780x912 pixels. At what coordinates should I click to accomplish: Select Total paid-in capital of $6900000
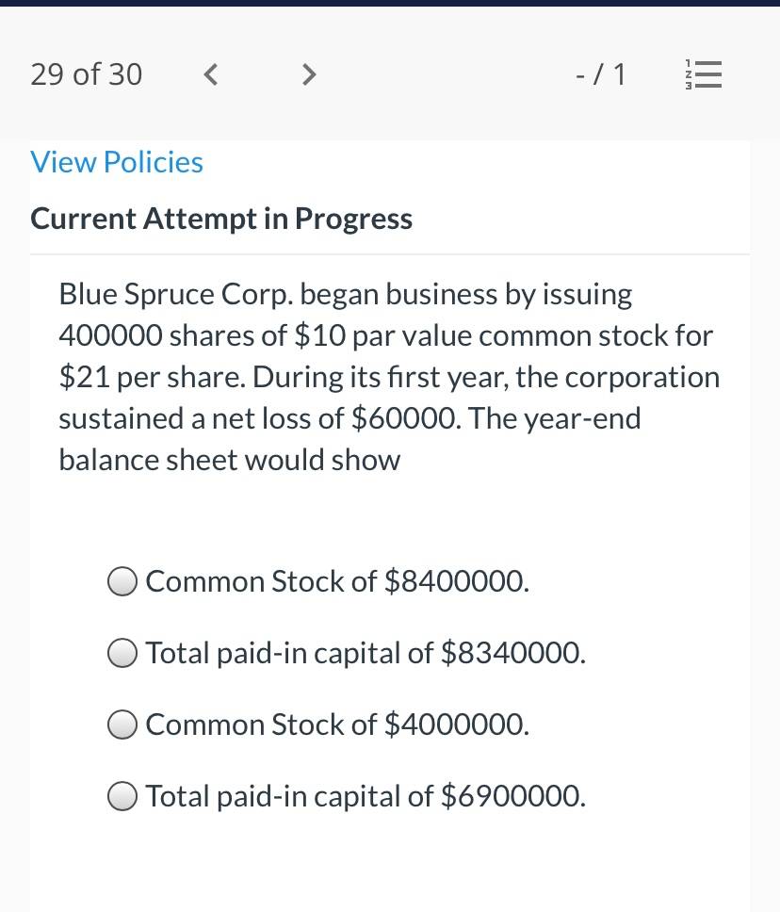pos(122,796)
